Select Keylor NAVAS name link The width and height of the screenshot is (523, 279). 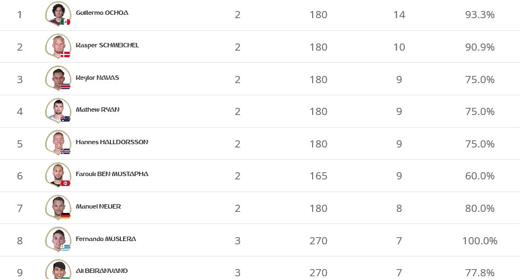click(97, 78)
